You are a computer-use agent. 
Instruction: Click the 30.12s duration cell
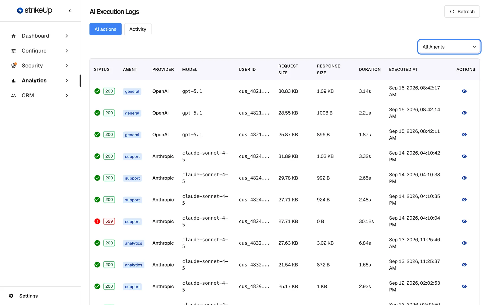(366, 221)
